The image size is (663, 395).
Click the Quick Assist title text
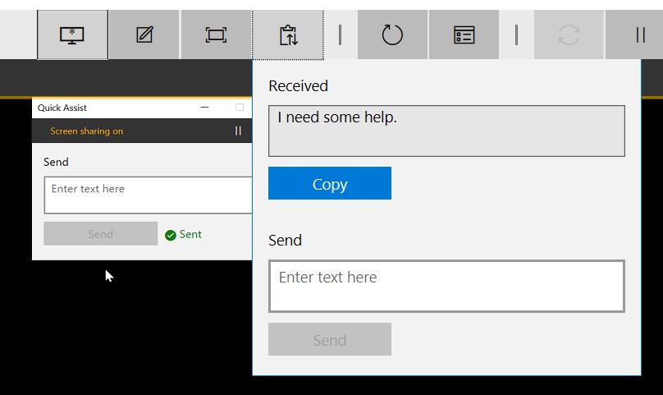pos(62,108)
